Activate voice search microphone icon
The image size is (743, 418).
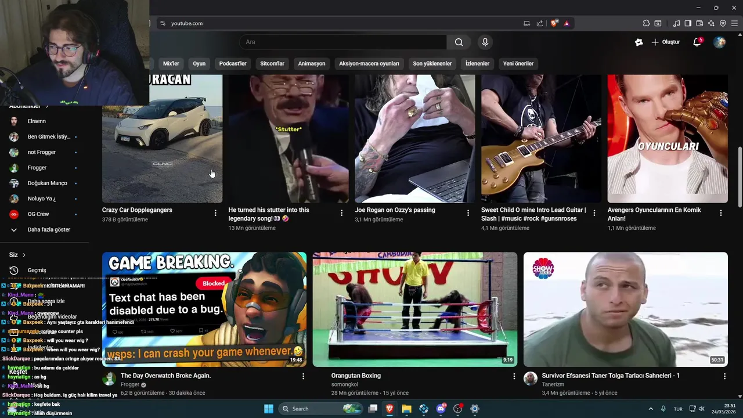(485, 42)
